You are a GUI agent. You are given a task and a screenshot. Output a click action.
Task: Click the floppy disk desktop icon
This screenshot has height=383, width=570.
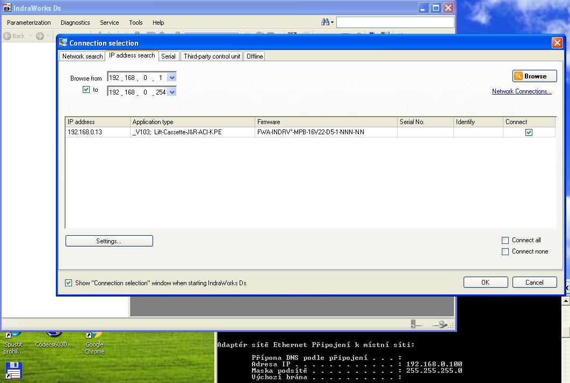(13, 371)
